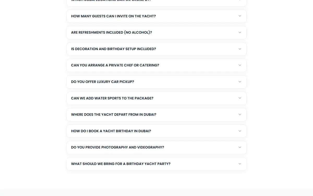Open the yacht departure location question

tap(156, 114)
